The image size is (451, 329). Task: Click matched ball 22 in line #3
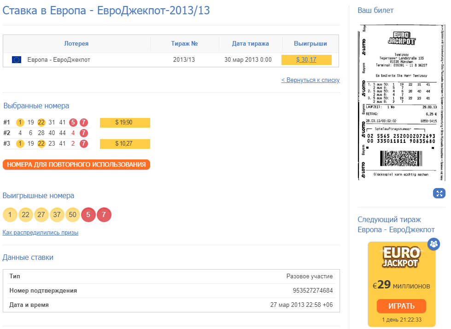(x=41, y=143)
